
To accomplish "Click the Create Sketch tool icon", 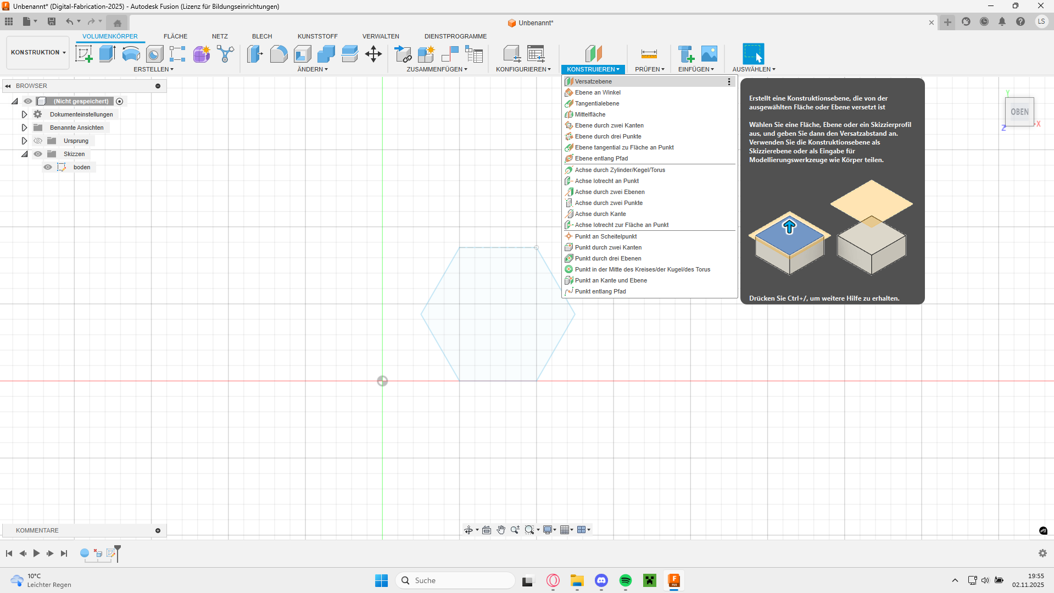I will [x=83, y=54].
